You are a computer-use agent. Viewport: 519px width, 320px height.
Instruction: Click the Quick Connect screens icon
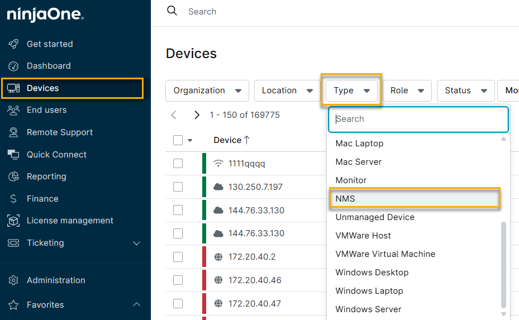pyautogui.click(x=13, y=155)
